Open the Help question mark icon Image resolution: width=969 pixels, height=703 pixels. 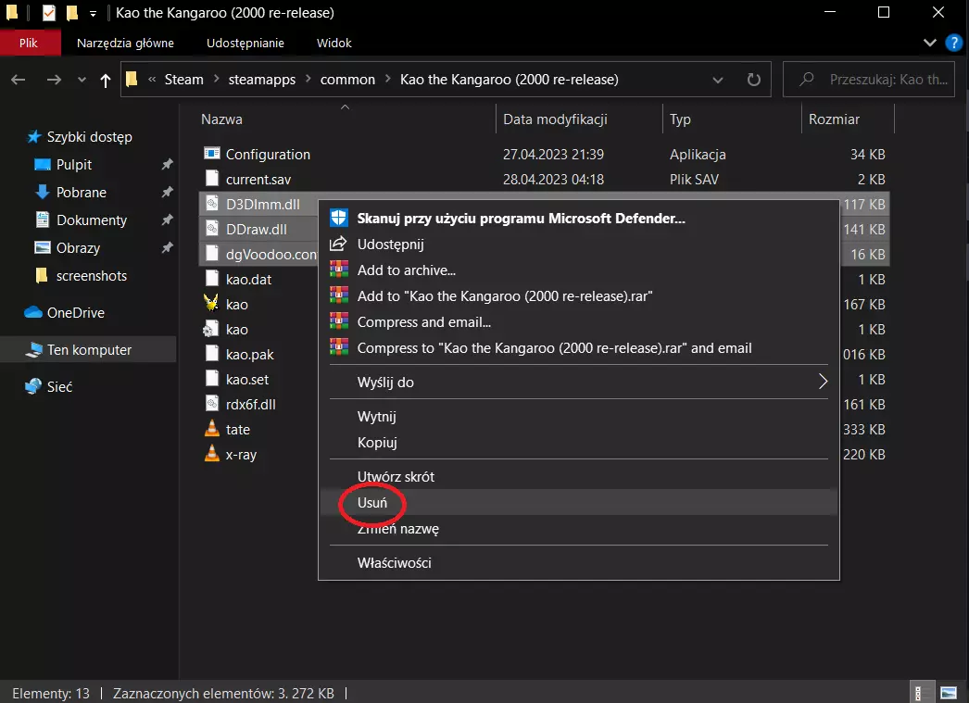pyautogui.click(x=952, y=43)
